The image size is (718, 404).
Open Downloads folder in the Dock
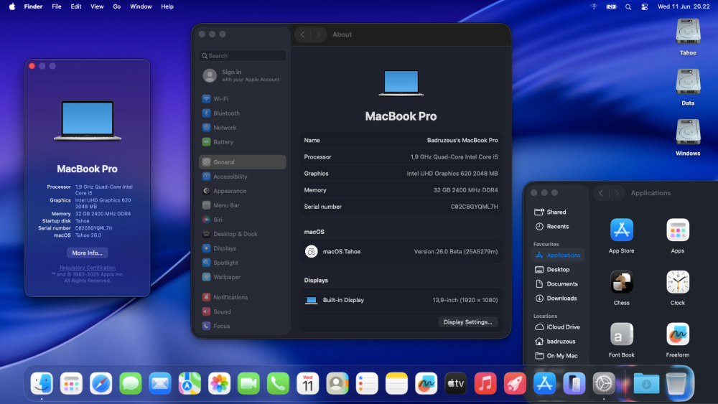(x=647, y=383)
